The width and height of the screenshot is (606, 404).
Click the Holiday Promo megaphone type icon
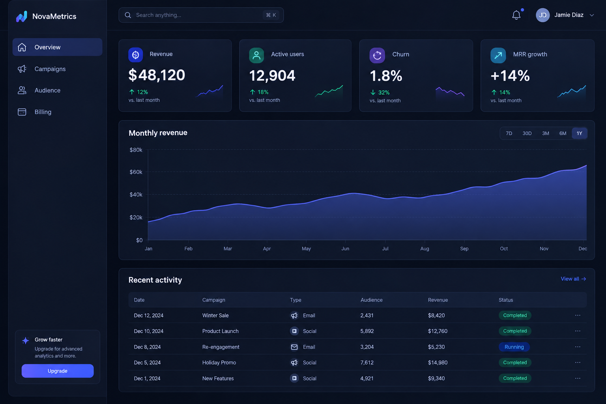click(294, 363)
